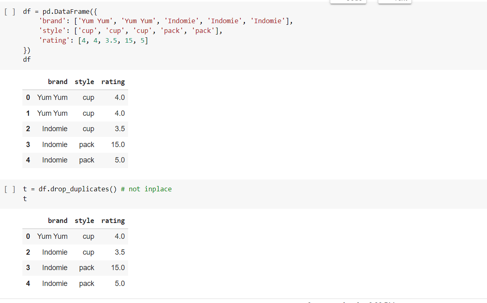Click the 'brand' key in the DataFrame definition

[x=51, y=21]
